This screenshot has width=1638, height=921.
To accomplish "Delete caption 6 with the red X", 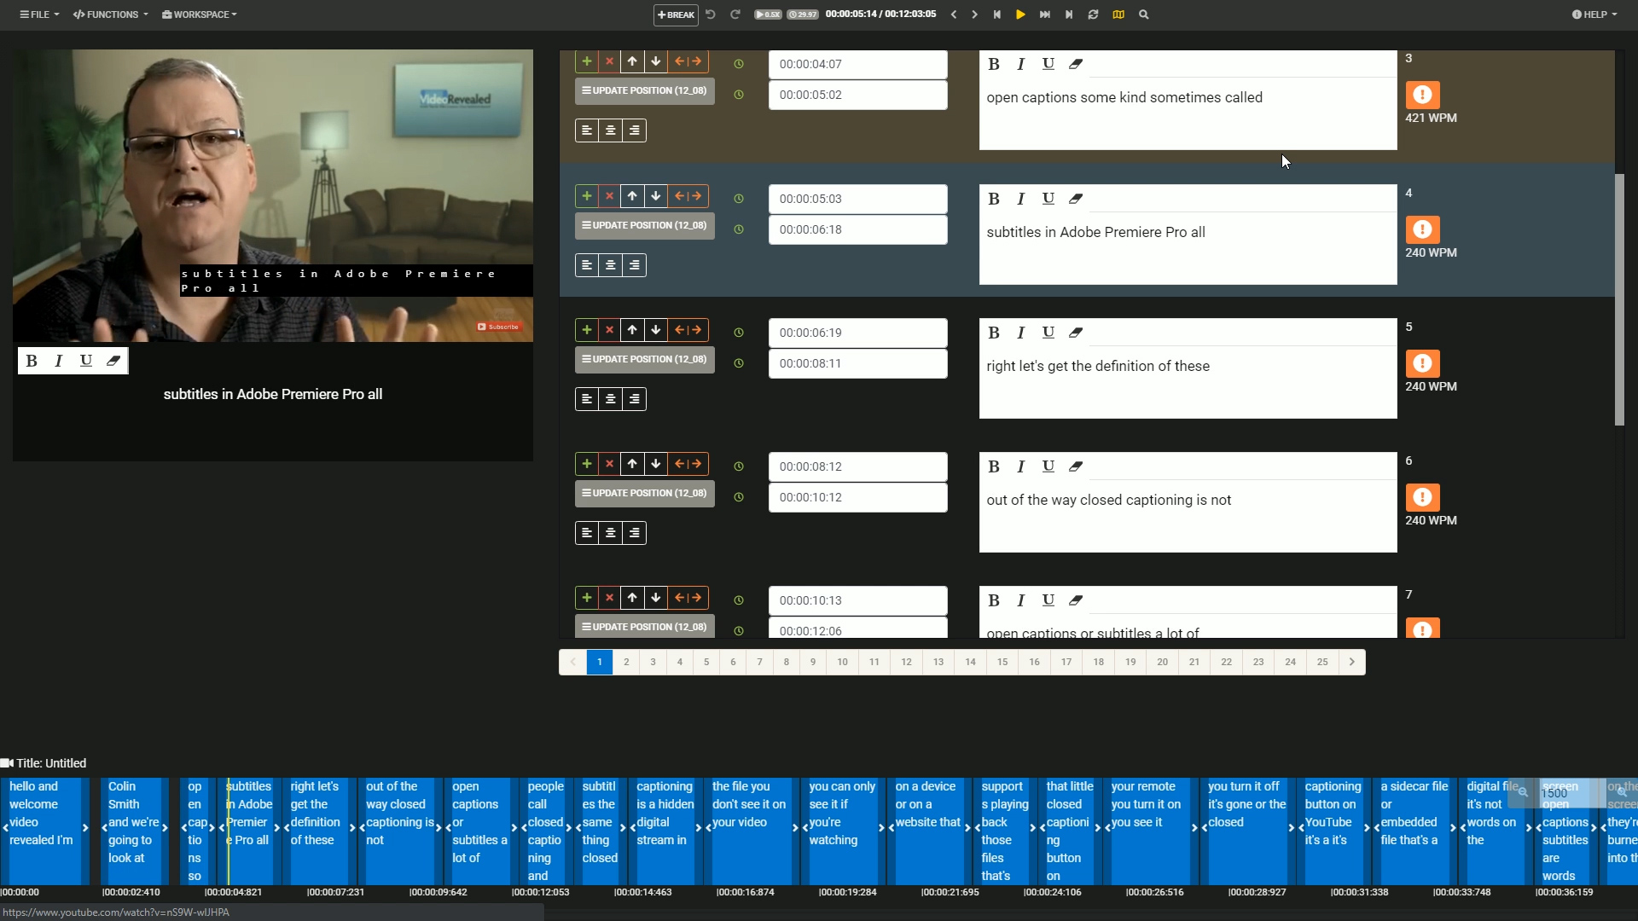I will (x=609, y=464).
